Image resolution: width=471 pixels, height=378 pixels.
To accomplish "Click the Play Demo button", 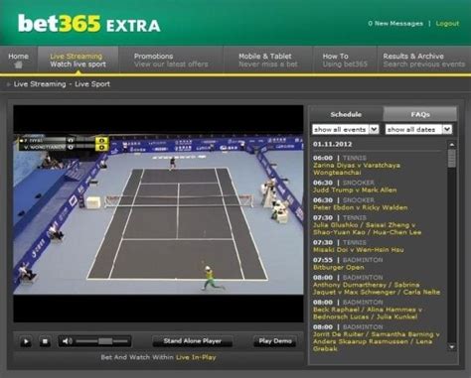I will (x=275, y=341).
